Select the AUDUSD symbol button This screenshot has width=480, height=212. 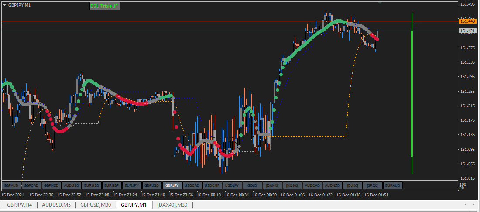[x=72, y=185]
